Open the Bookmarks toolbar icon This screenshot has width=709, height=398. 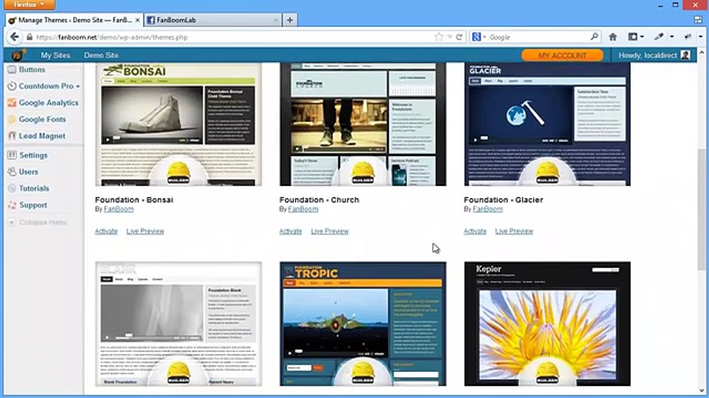tap(633, 37)
